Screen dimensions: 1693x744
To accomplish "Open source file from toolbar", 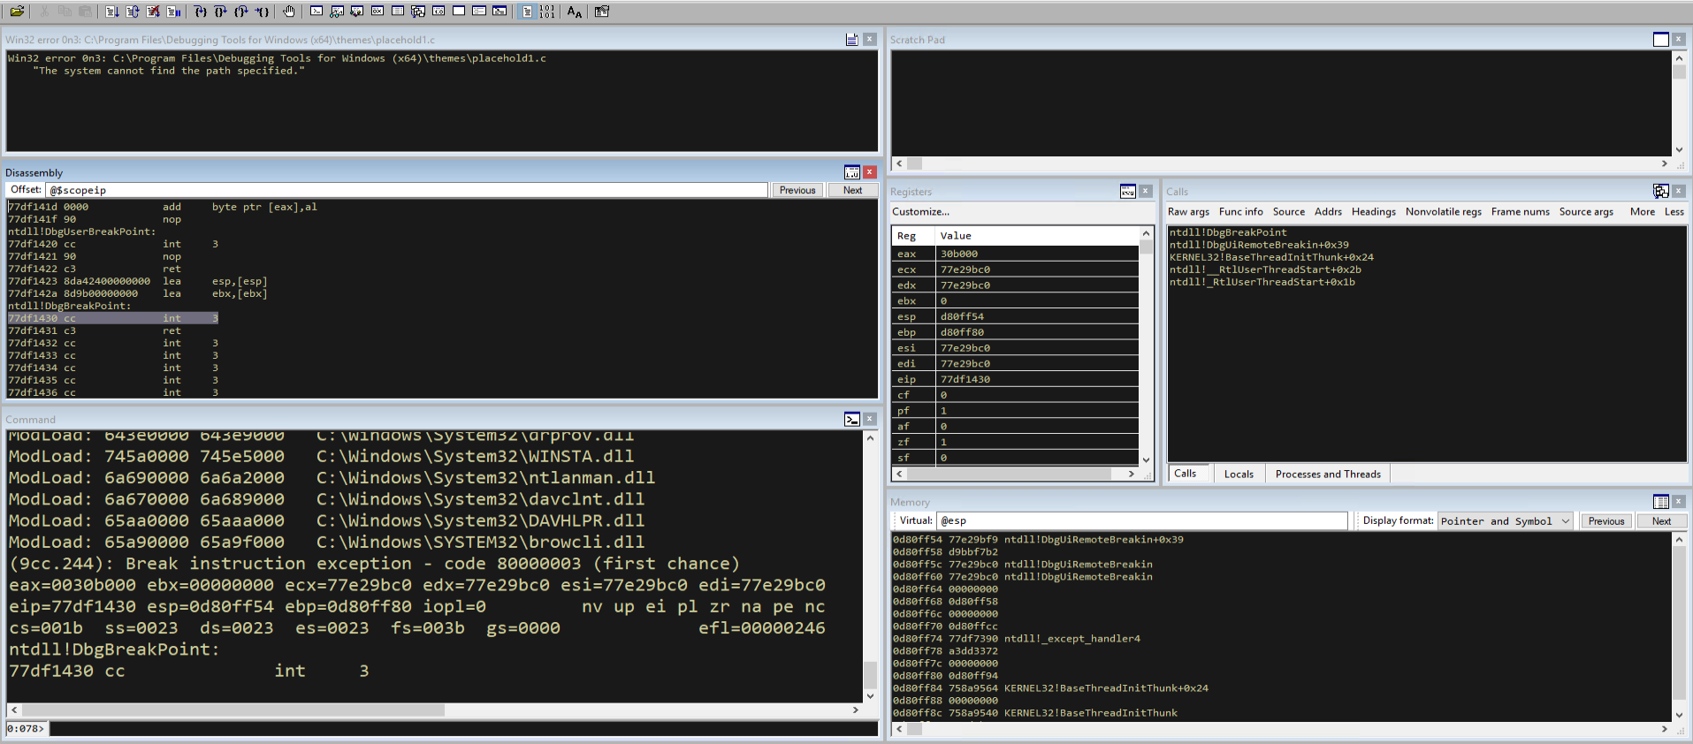I will coord(17,11).
